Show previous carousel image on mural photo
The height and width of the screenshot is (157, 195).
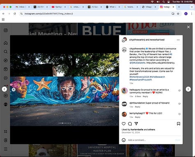[x=14, y=90]
